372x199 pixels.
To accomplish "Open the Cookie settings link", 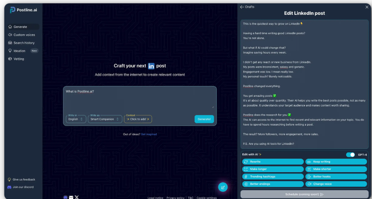I will pyautogui.click(x=206, y=198).
